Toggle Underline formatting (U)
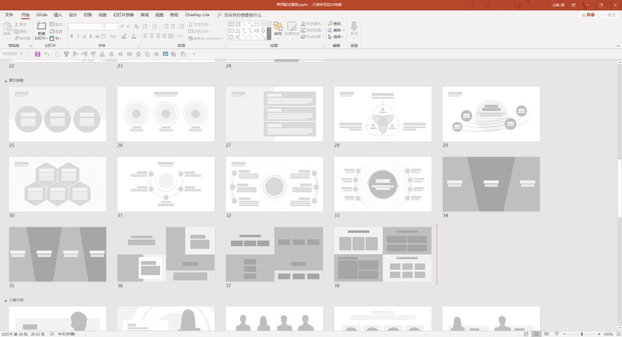The image size is (622, 337). coord(84,36)
